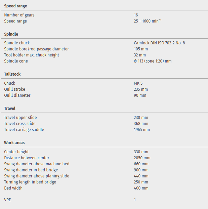
Task: Click the Speed range section heading
Action: 15,6
